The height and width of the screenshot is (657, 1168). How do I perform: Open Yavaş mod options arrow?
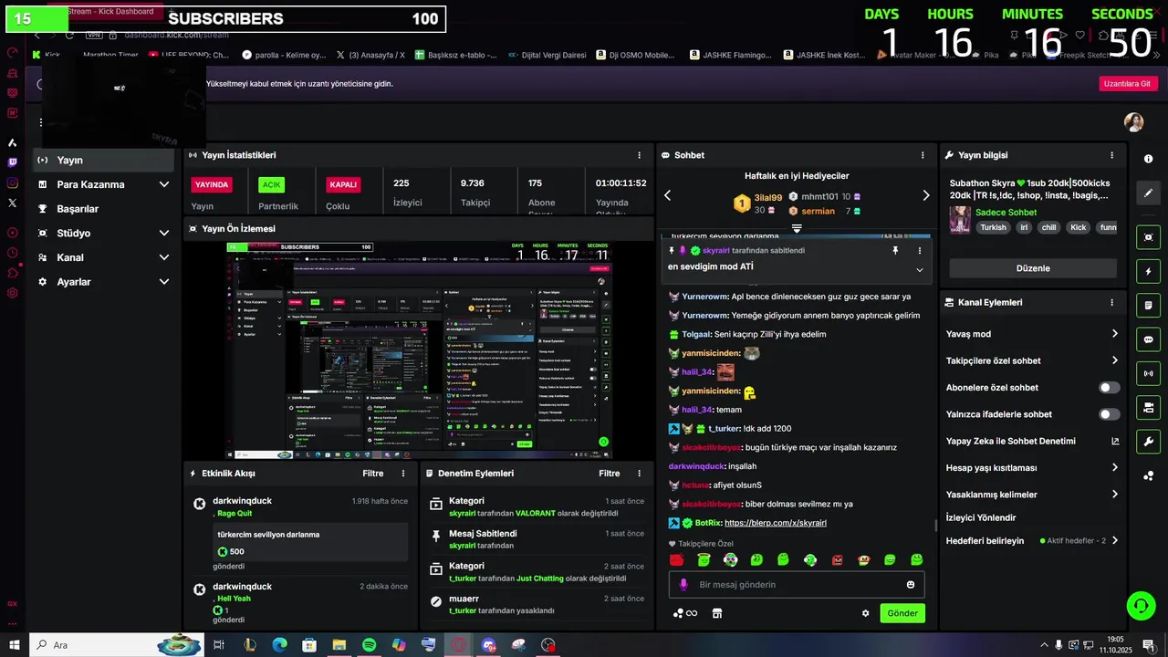[1114, 334]
